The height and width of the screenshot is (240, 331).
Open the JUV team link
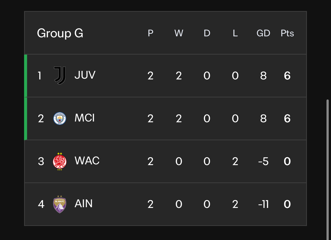85,75
